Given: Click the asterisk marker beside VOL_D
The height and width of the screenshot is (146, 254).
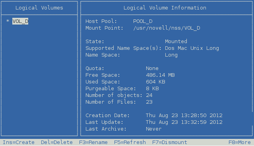Looking at the screenshot, I should coord(8,21).
